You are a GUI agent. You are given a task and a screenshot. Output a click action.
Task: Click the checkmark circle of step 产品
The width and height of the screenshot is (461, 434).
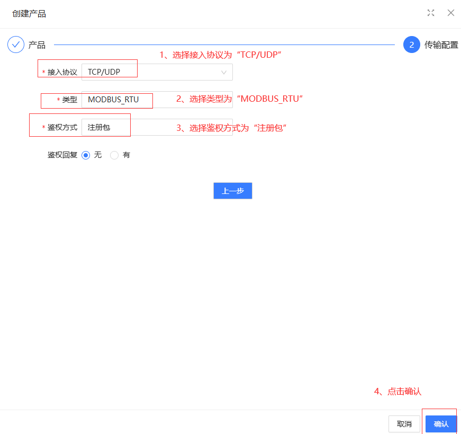click(x=16, y=45)
